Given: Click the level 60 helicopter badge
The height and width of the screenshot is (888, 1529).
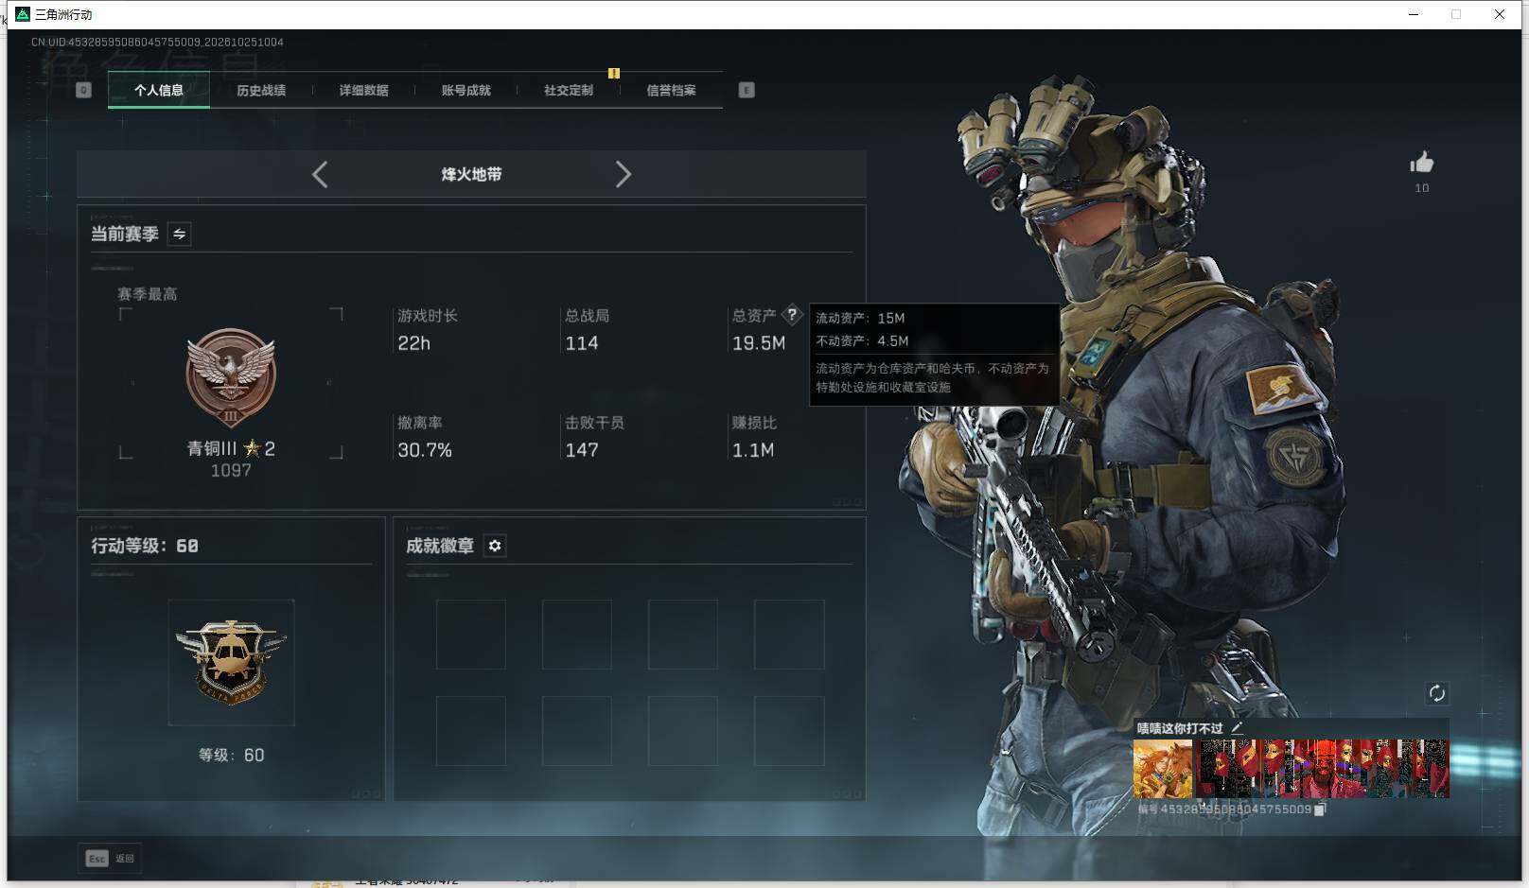Looking at the screenshot, I should click(x=231, y=662).
